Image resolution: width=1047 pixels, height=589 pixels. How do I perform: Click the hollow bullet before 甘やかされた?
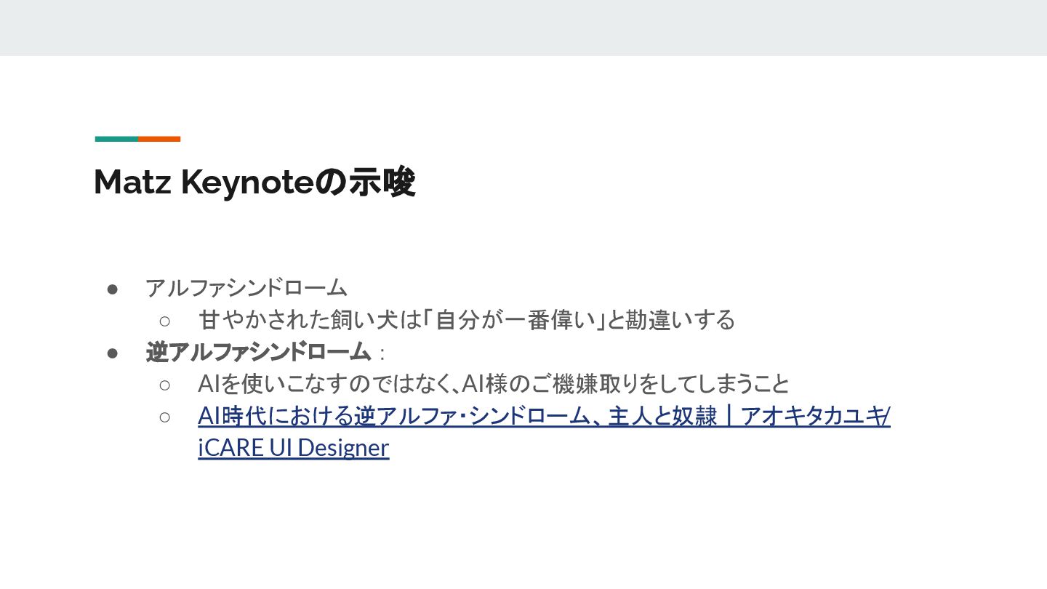click(165, 321)
